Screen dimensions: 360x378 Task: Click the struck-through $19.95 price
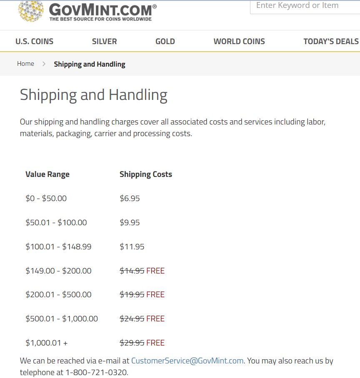tap(132, 295)
